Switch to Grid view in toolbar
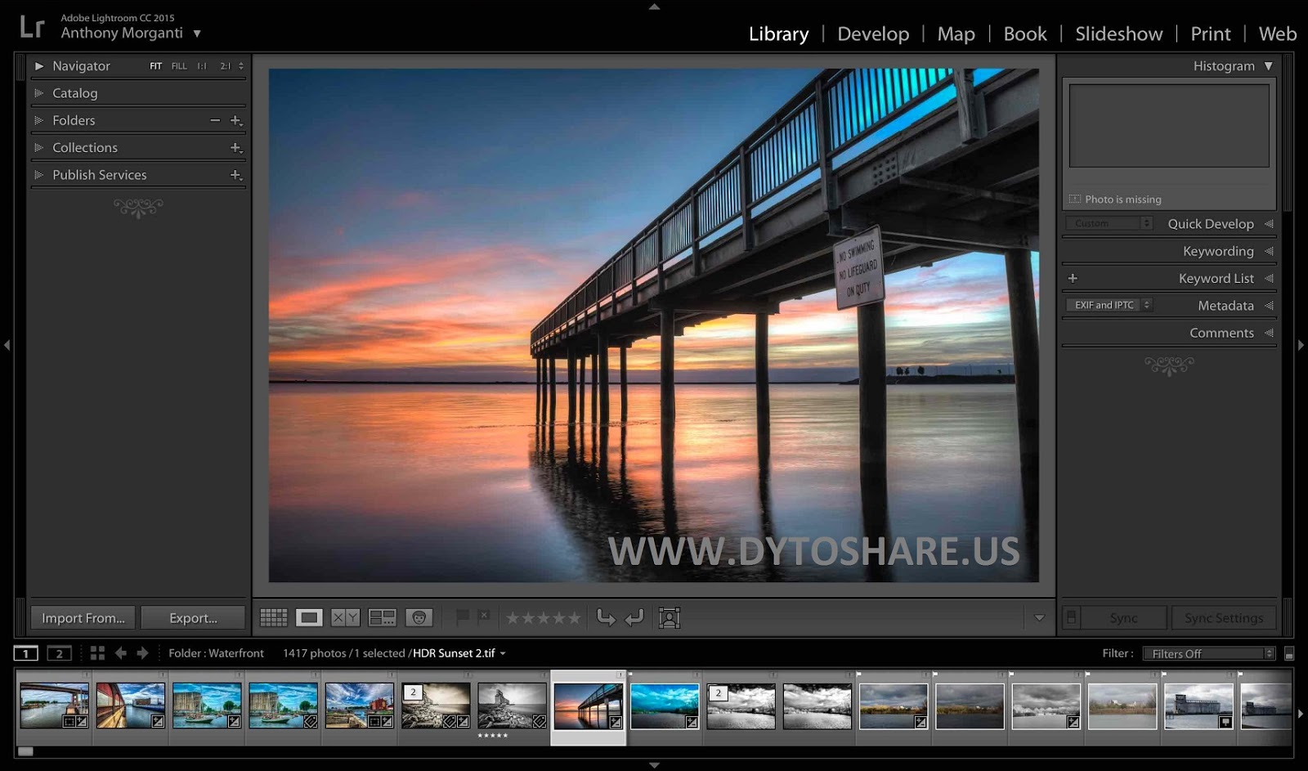This screenshot has height=771, width=1308. coord(273,618)
